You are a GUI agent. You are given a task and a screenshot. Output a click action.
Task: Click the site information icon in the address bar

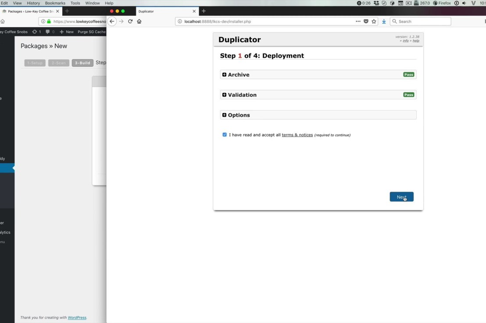coord(180,21)
